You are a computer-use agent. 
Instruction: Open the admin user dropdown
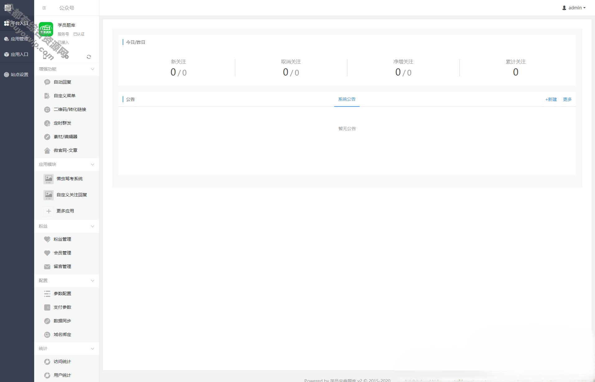click(574, 8)
